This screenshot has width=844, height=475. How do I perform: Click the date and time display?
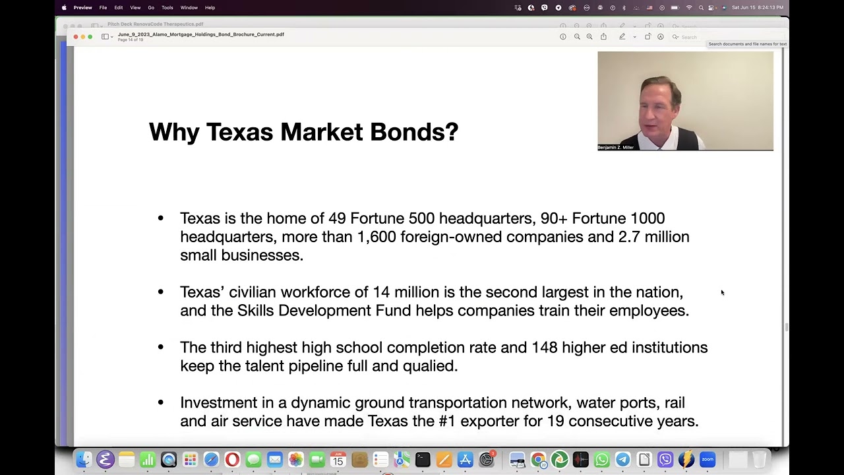click(757, 7)
